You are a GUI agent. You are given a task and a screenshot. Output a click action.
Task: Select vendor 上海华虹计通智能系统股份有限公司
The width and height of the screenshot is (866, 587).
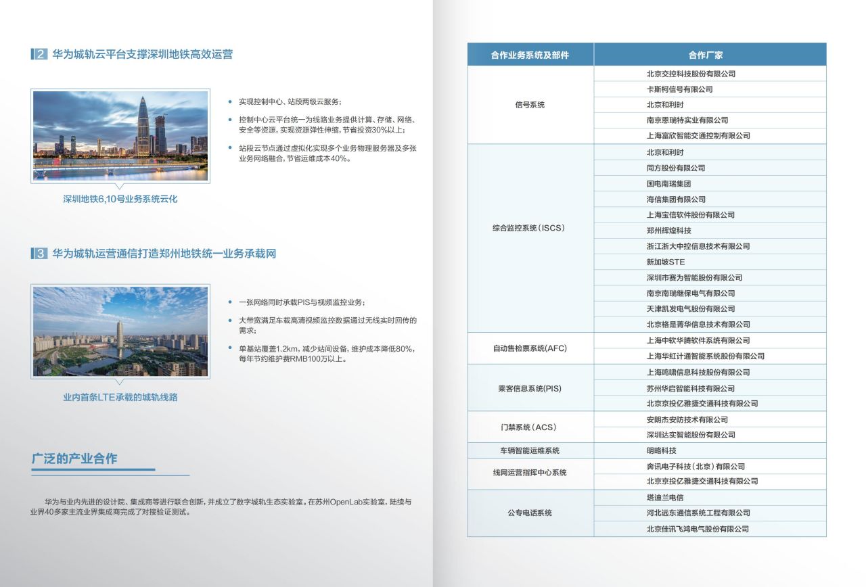tap(706, 356)
